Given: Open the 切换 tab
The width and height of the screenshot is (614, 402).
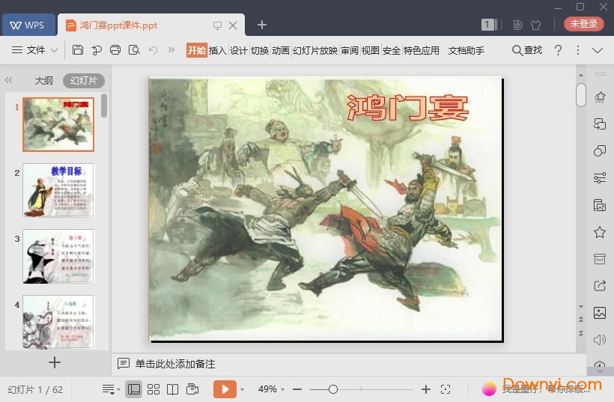Looking at the screenshot, I should [x=260, y=50].
